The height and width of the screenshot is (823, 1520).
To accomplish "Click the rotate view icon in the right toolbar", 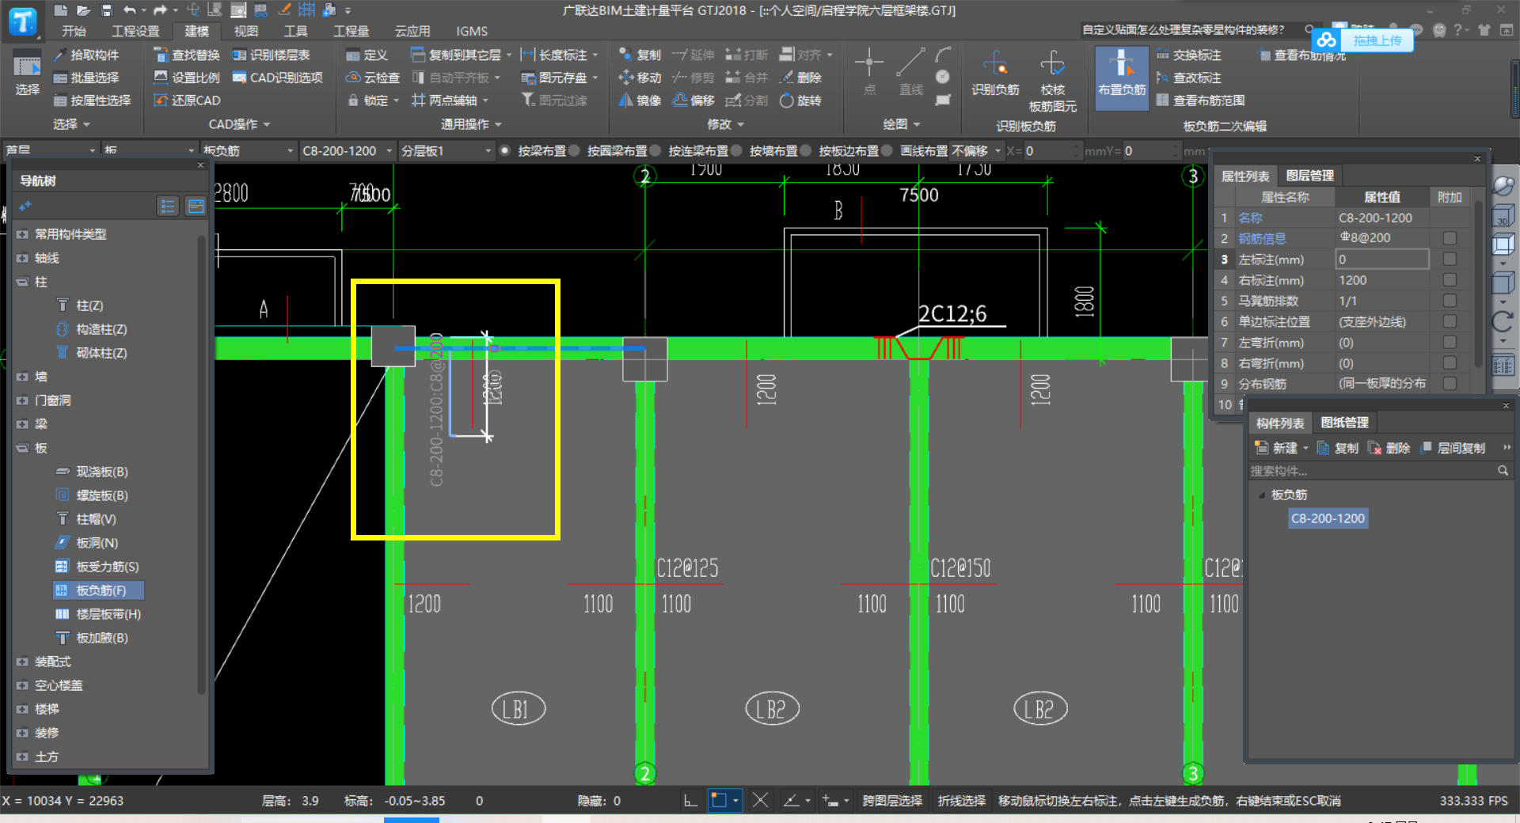I will tap(1503, 321).
